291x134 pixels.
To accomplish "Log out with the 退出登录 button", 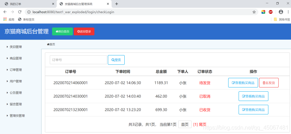I will pos(84,32).
